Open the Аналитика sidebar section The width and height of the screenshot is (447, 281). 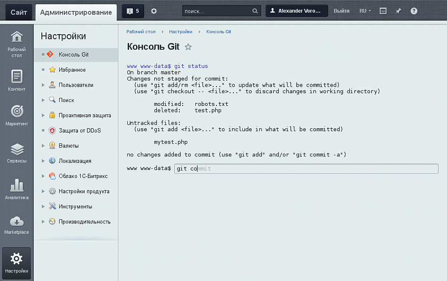pos(16,189)
